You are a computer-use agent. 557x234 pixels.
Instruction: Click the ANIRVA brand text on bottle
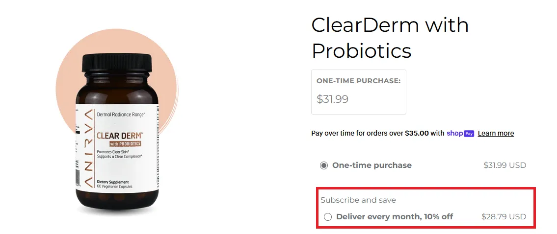tap(89, 148)
